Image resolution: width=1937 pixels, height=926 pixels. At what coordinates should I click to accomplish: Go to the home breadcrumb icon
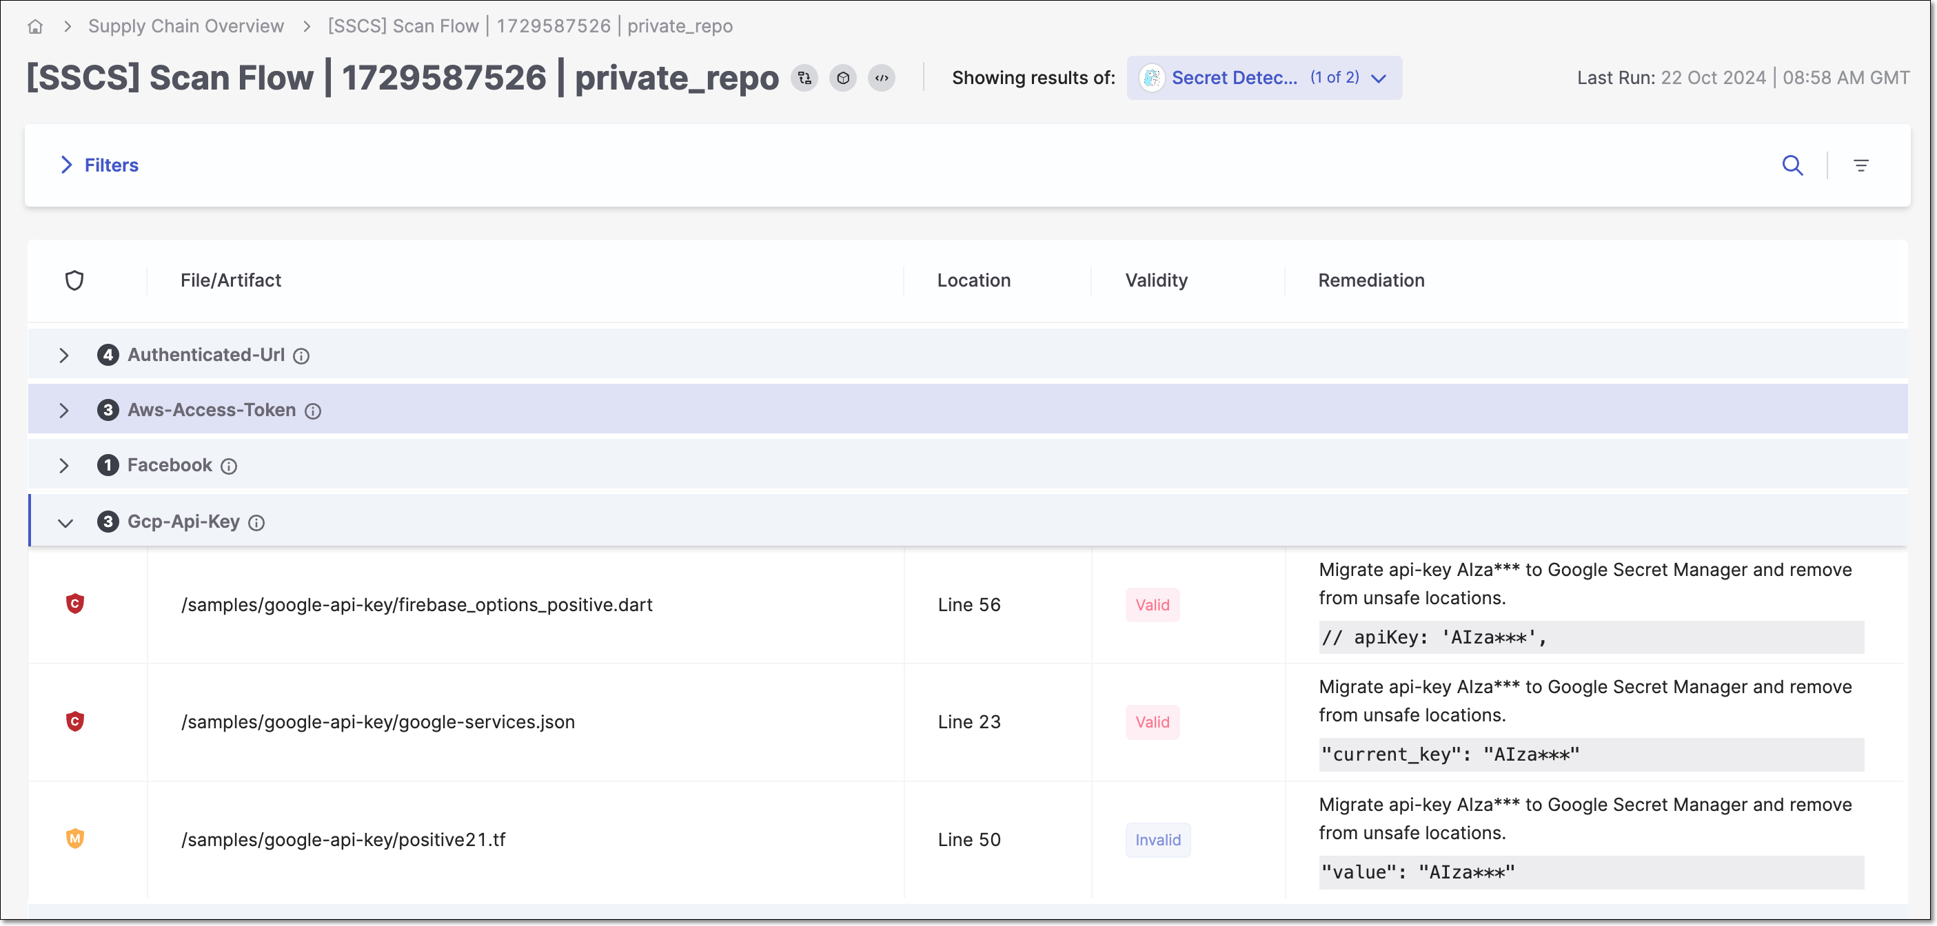[x=34, y=26]
